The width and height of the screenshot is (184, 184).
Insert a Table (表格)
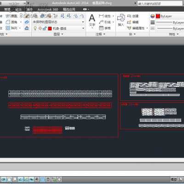click(105, 28)
